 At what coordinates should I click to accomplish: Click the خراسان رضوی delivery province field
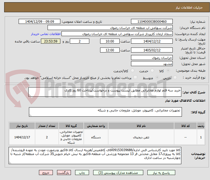(x=152, y=57)
